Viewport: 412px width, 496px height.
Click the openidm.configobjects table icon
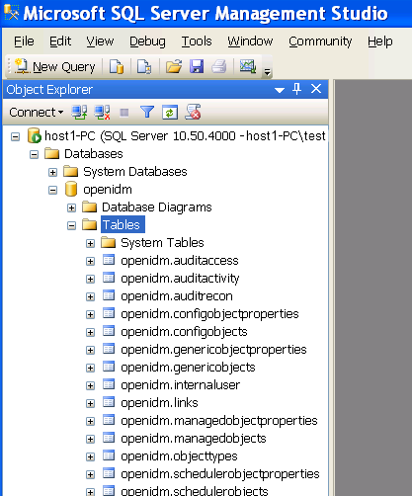point(109,331)
